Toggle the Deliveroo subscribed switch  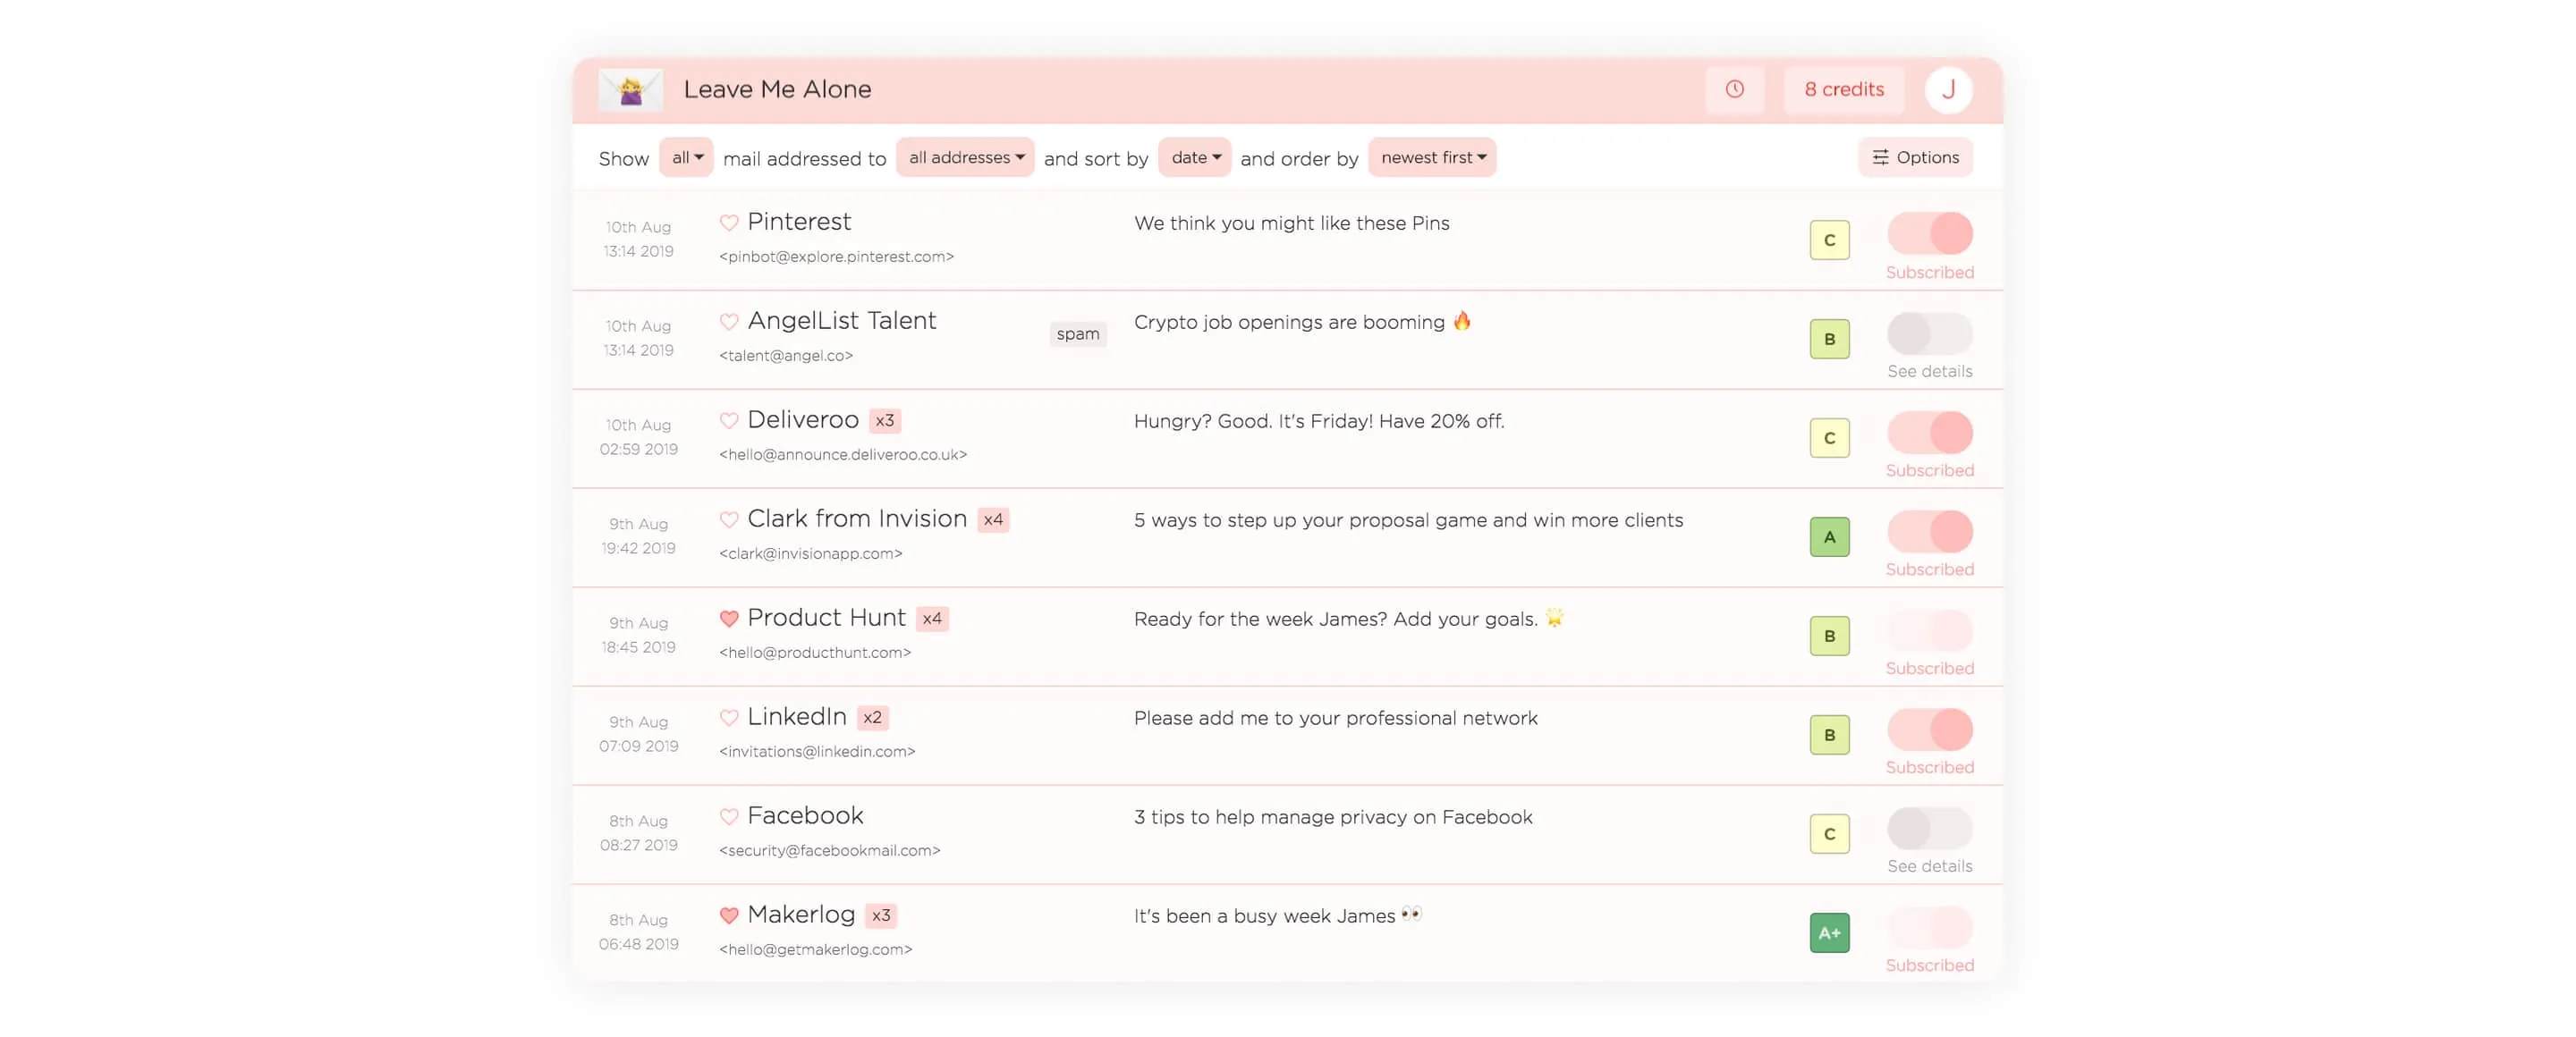pos(1929,432)
